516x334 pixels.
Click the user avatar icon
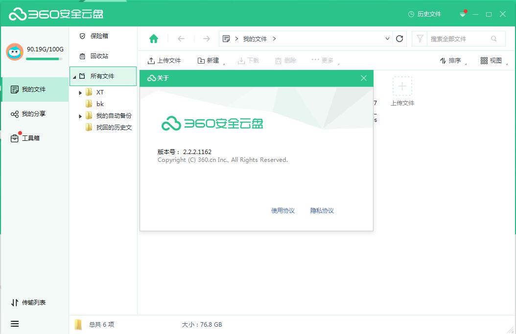(x=15, y=51)
